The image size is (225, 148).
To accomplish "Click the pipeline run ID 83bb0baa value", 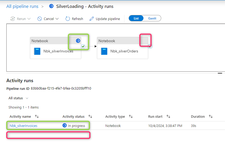I will (61, 88).
